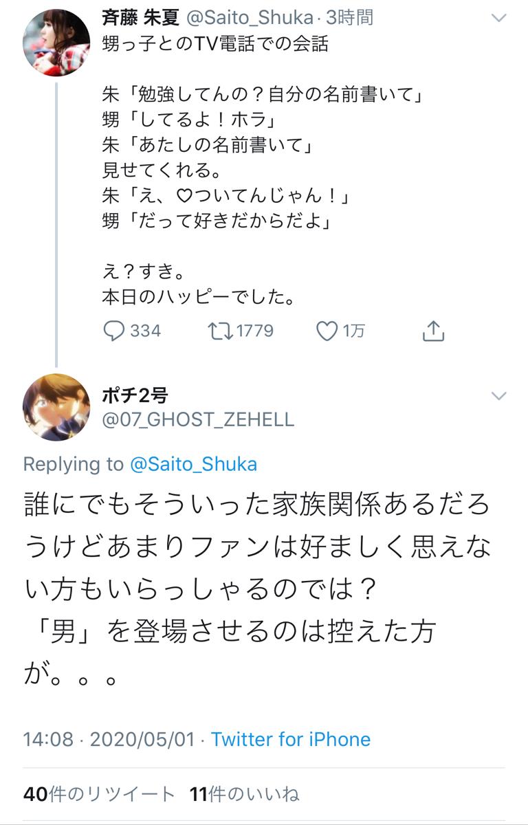This screenshot has height=825, width=528.
Task: Tap the share upload icon
Action: click(x=432, y=331)
